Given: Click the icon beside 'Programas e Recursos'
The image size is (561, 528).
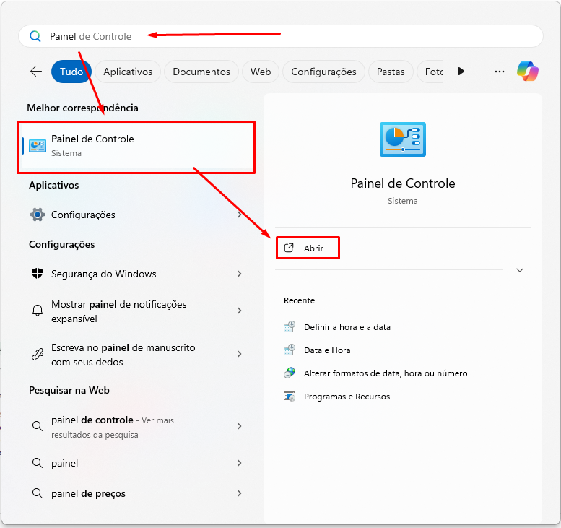Looking at the screenshot, I should tap(290, 397).
